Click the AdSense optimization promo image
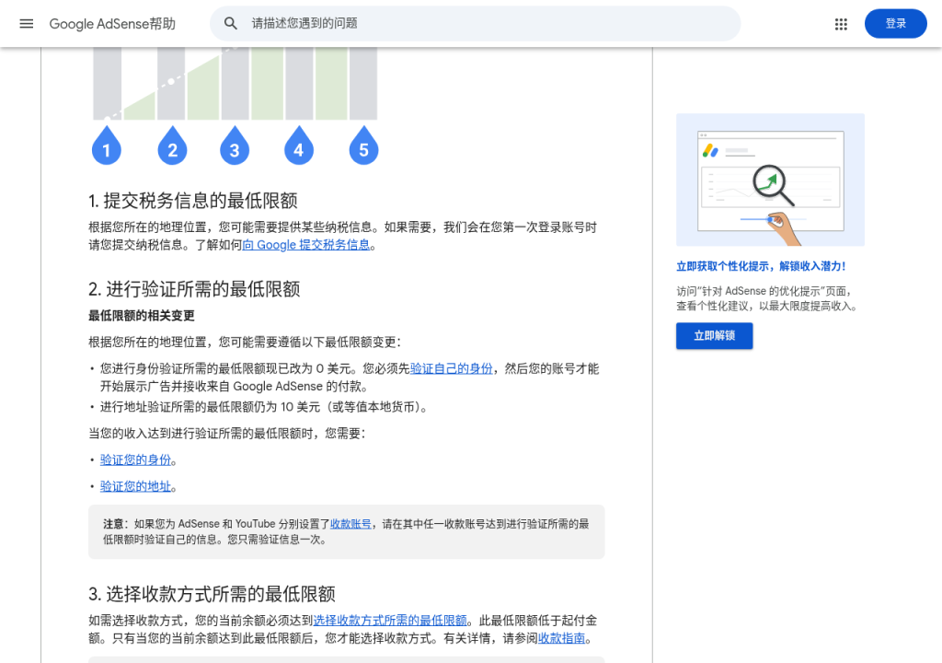 tap(770, 180)
